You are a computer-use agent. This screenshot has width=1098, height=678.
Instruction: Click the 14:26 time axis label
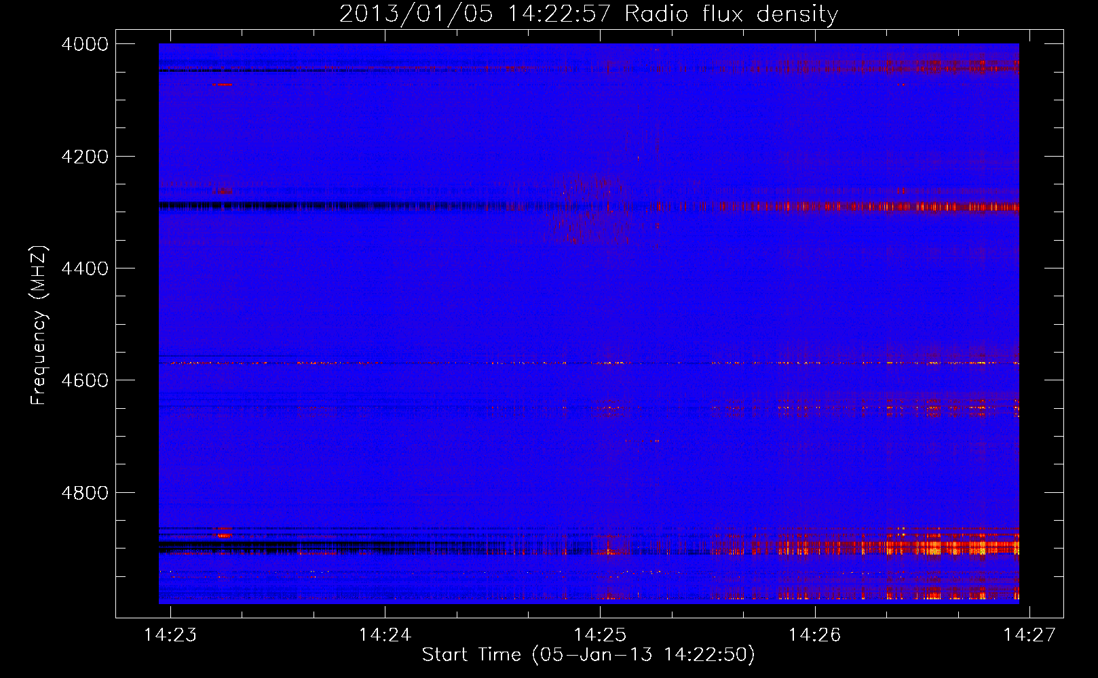814,635
